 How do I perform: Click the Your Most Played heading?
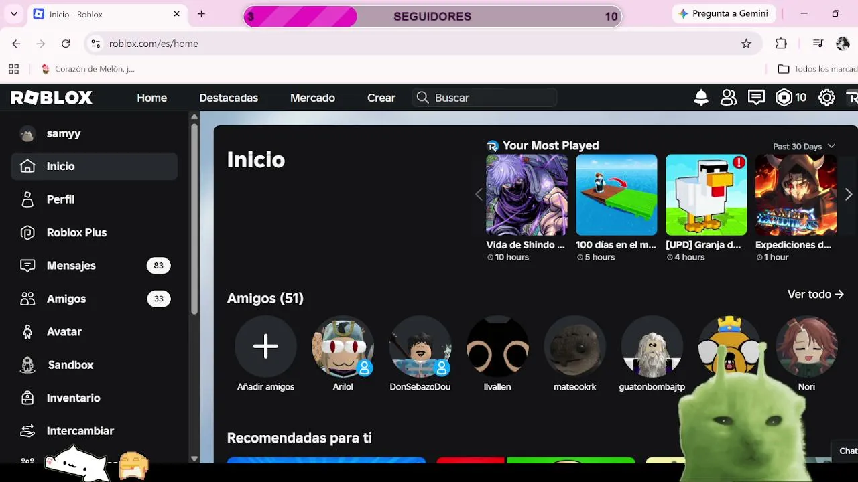pyautogui.click(x=551, y=146)
